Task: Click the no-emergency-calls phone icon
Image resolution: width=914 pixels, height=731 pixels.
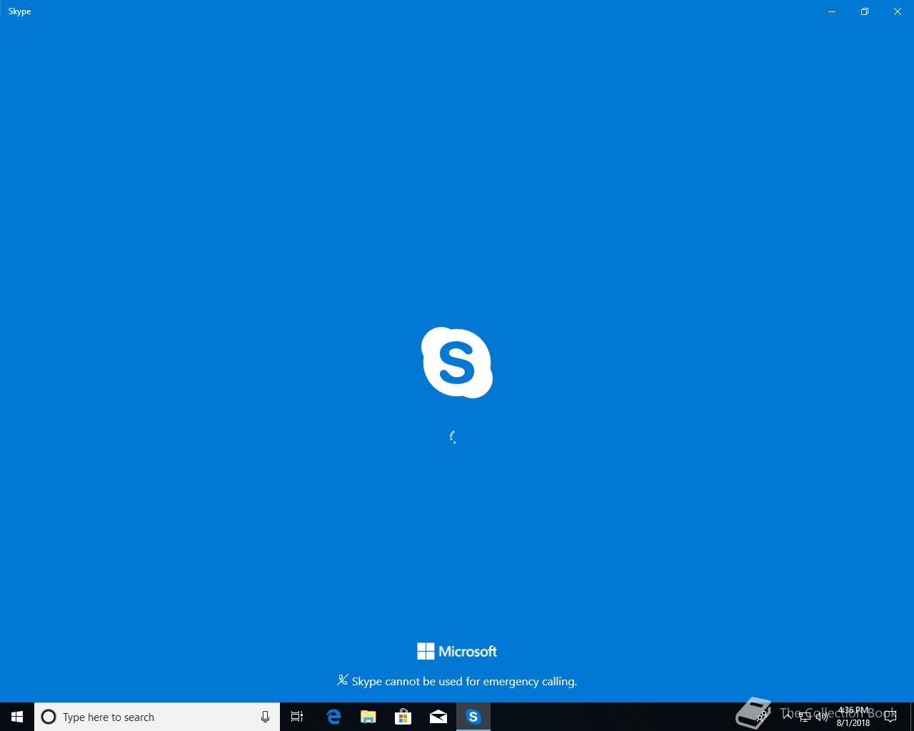Action: click(343, 680)
